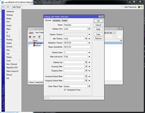The width and height of the screenshot is (145, 113).
Task: Open the Open Status Page dropdown
Action: [89, 86]
